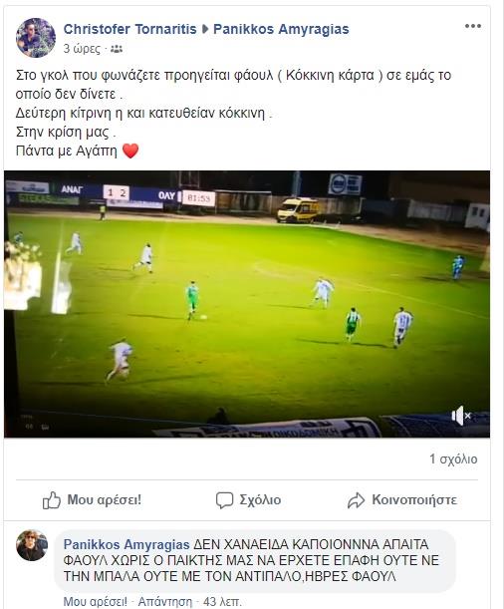504x609 pixels.
Task: Click the share arrow icon
Action: [x=356, y=500]
